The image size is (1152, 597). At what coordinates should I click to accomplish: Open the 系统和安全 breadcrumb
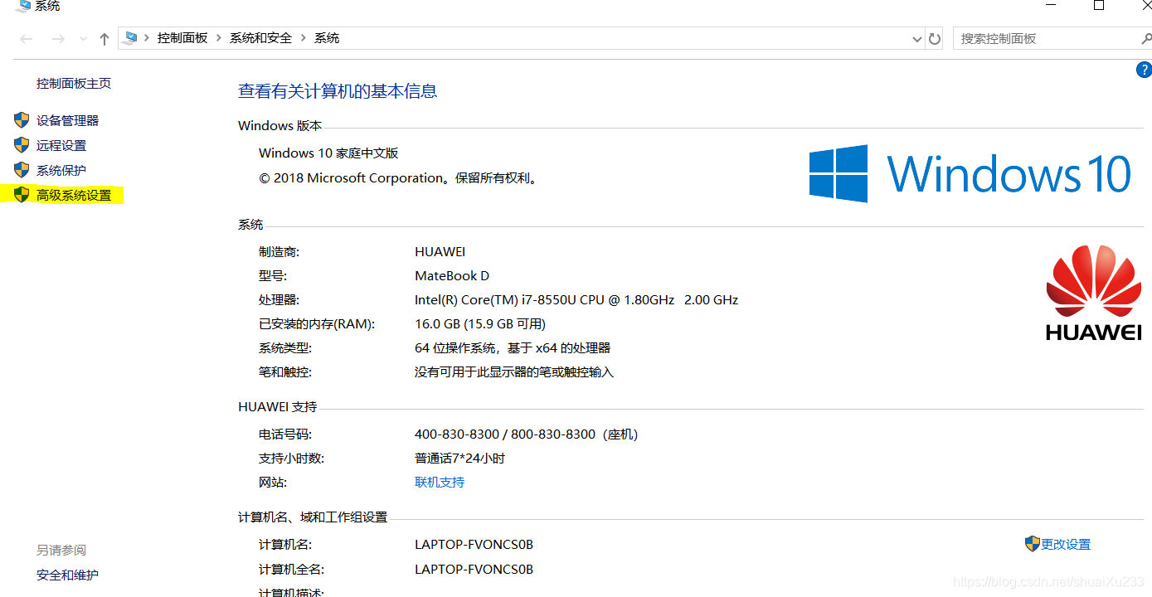coord(260,38)
